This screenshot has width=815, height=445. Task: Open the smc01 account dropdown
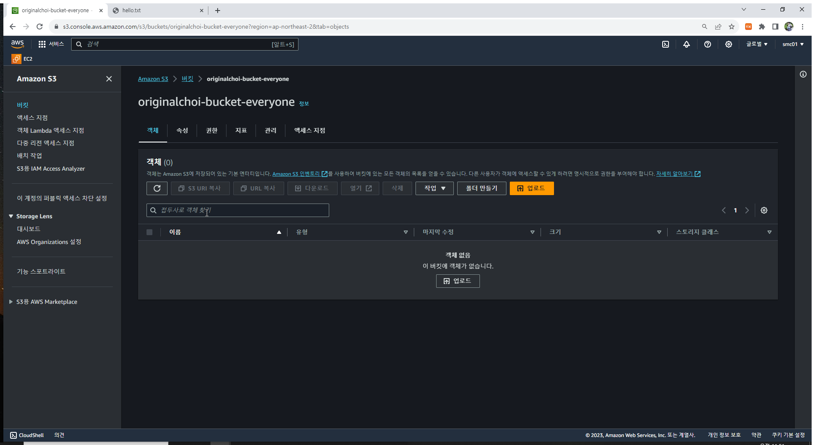click(x=793, y=44)
